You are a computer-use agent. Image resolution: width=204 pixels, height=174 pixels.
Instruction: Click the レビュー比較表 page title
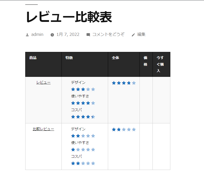coord(69,17)
